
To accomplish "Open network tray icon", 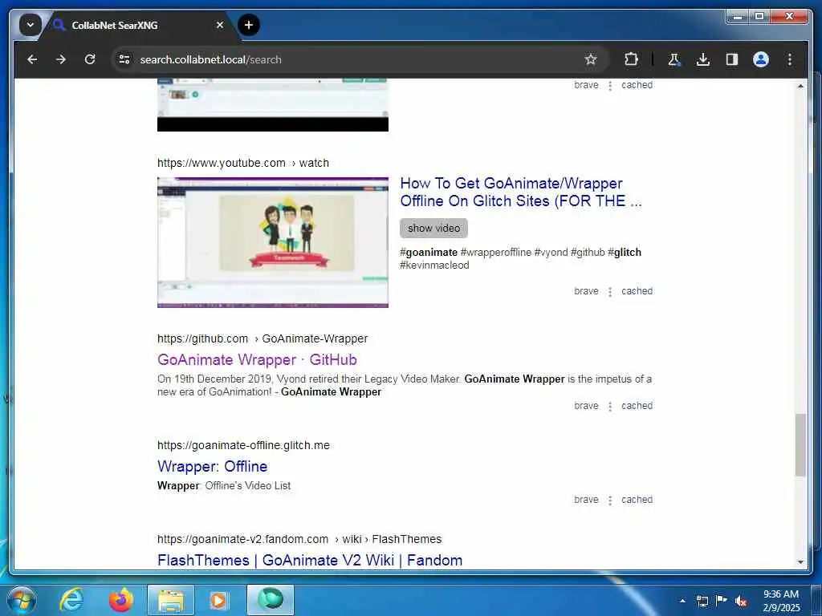I will [702, 601].
